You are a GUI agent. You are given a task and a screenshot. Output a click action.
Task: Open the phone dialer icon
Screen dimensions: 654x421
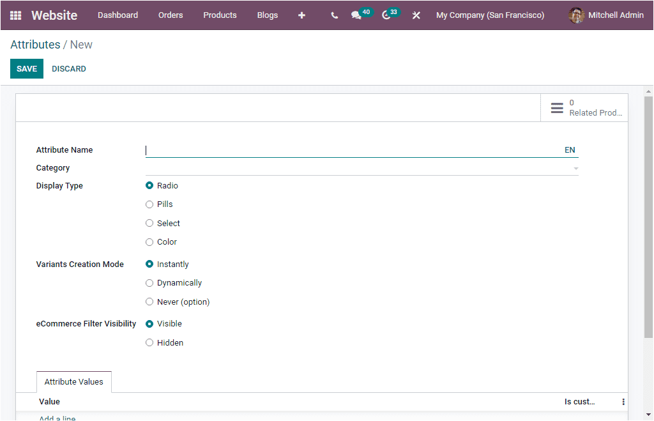[334, 15]
